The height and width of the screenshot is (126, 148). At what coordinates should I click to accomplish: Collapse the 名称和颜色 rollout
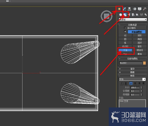tap(132, 59)
